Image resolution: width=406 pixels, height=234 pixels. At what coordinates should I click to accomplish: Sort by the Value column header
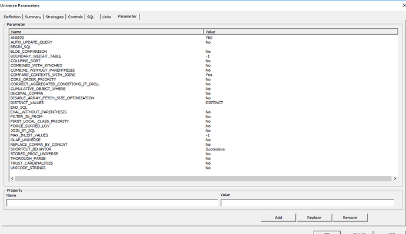[301, 32]
